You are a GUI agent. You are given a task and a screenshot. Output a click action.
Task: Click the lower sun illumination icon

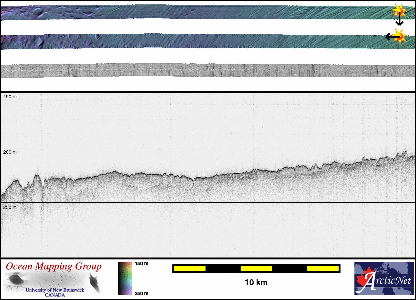(400, 36)
